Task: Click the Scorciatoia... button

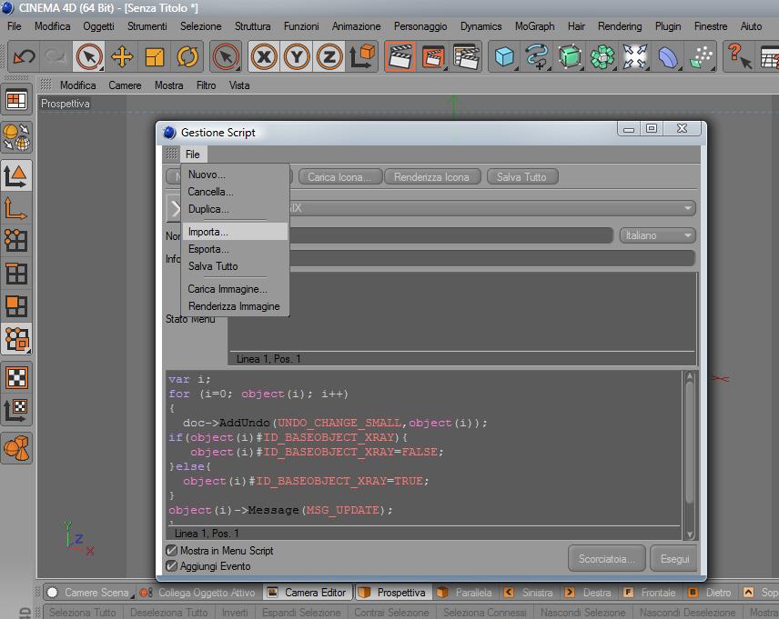Action: [607, 559]
